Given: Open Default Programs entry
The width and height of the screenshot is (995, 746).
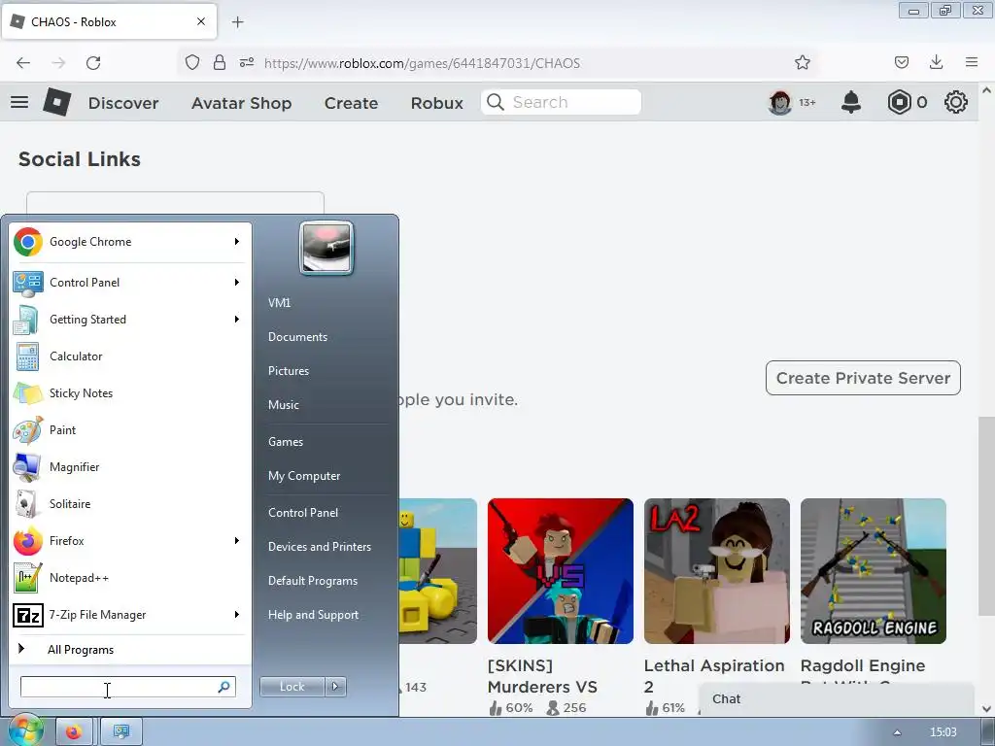Looking at the screenshot, I should (x=313, y=581).
